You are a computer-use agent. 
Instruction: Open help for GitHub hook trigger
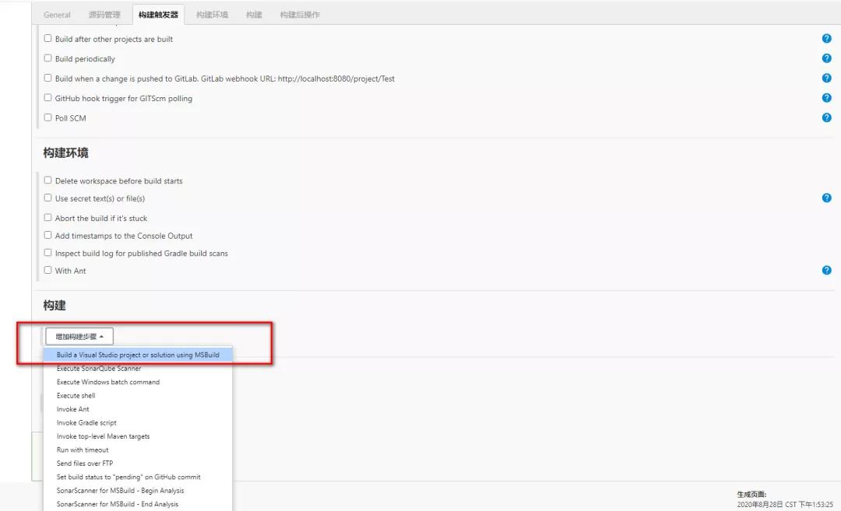tap(826, 98)
